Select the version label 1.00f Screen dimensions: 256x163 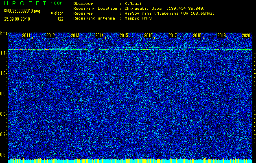click(56, 3)
